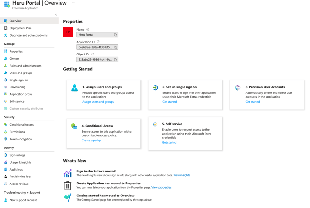The image size is (310, 208).
Task: Click the red HP application logo tile
Action: [x=68, y=32]
